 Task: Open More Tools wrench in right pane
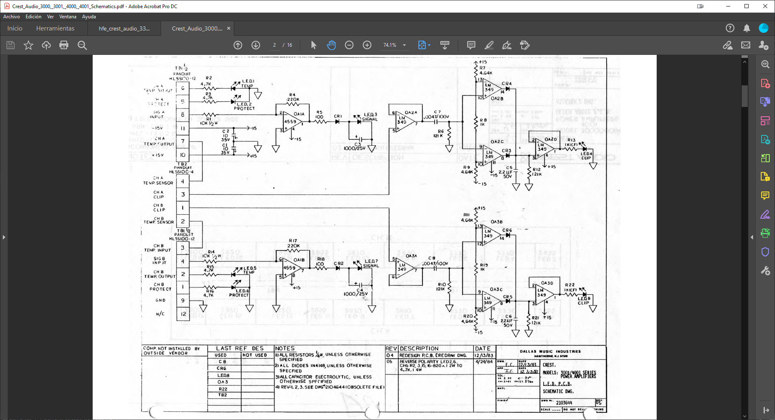(765, 270)
